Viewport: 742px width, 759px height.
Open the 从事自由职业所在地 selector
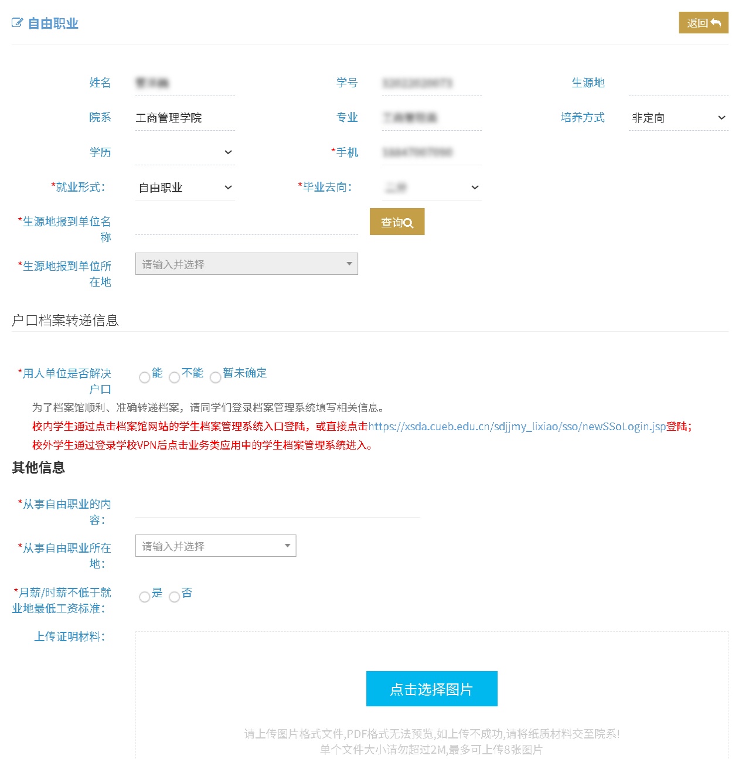pos(215,546)
